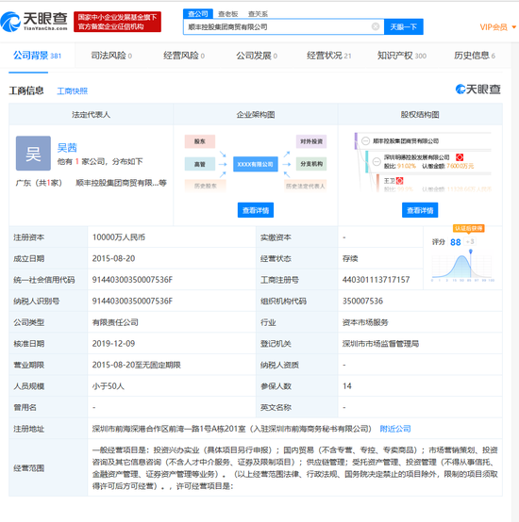Viewport: 519px width, 522px height.
Task: Click the 认证后获得 orange badge
Action: pyautogui.click(x=468, y=228)
